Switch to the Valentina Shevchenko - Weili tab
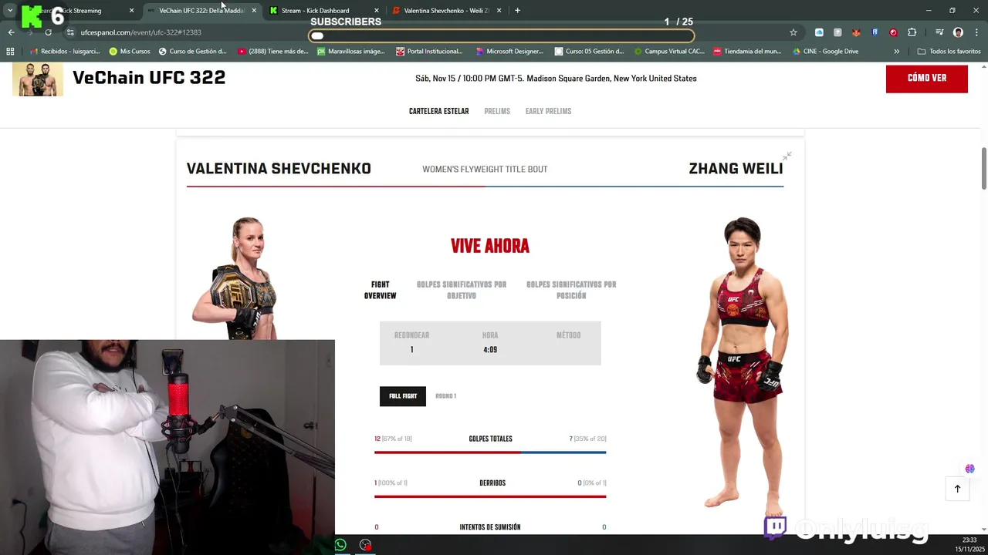The image size is (988, 555). point(446,11)
